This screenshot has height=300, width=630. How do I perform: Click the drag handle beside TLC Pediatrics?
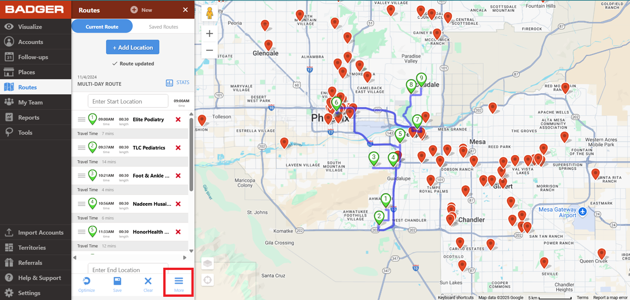click(81, 148)
